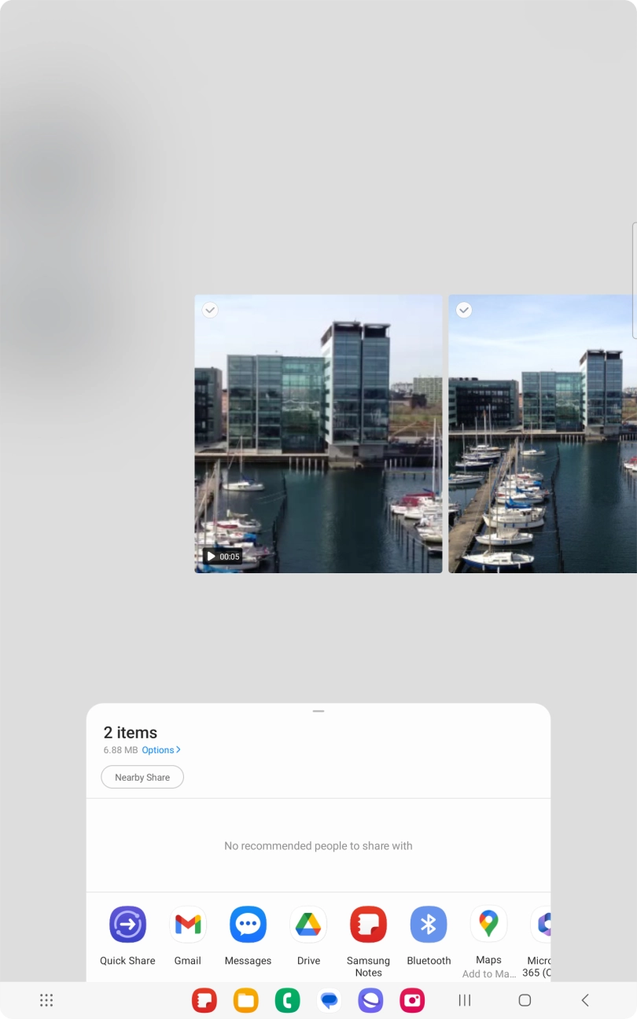Open the Camera app in taskbar
Image resolution: width=637 pixels, height=1019 pixels.
412,1000
